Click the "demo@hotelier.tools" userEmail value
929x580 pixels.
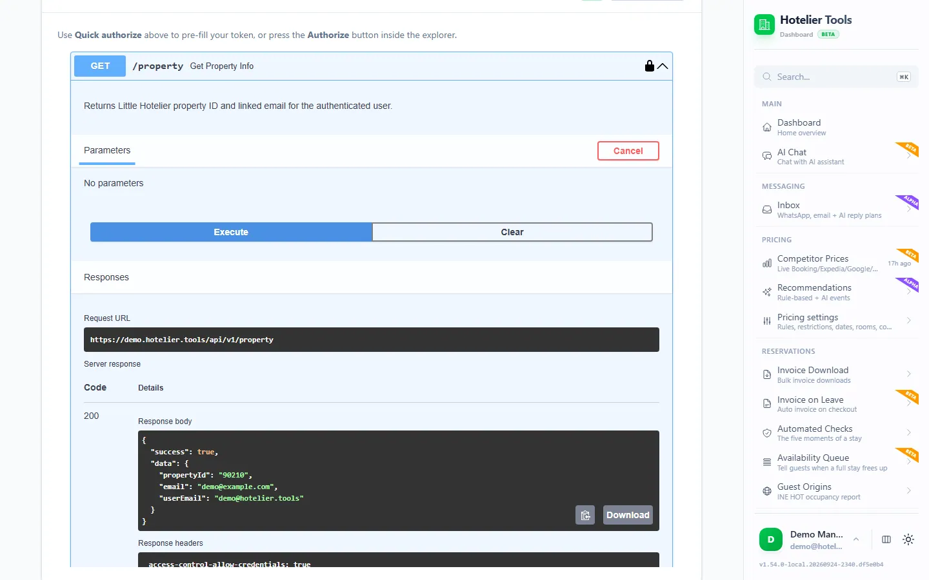tap(259, 498)
